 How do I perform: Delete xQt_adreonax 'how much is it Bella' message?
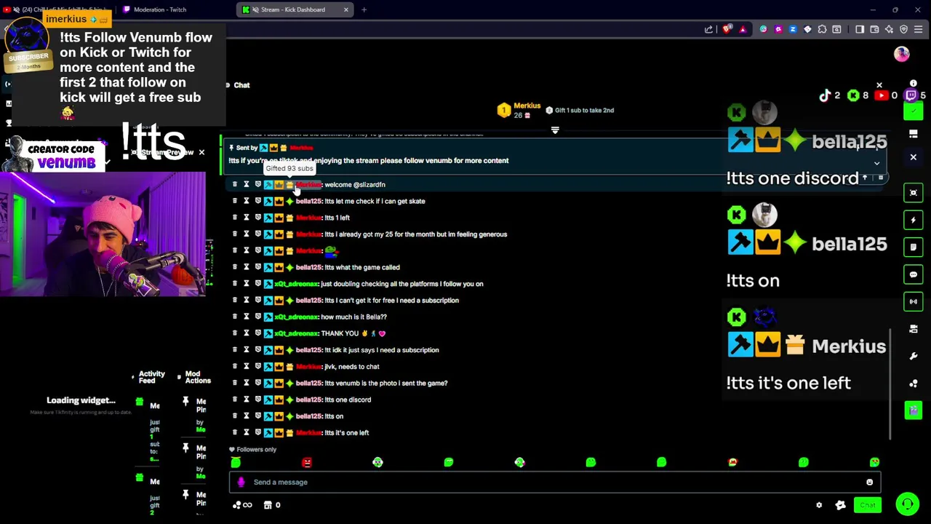coord(234,317)
